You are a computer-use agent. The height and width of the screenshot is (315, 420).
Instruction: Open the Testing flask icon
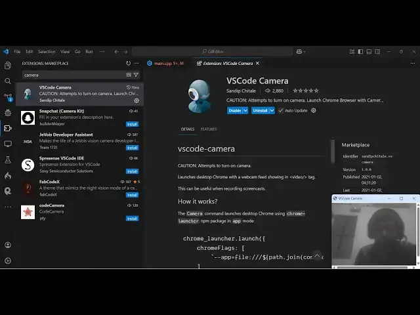click(x=8, y=159)
